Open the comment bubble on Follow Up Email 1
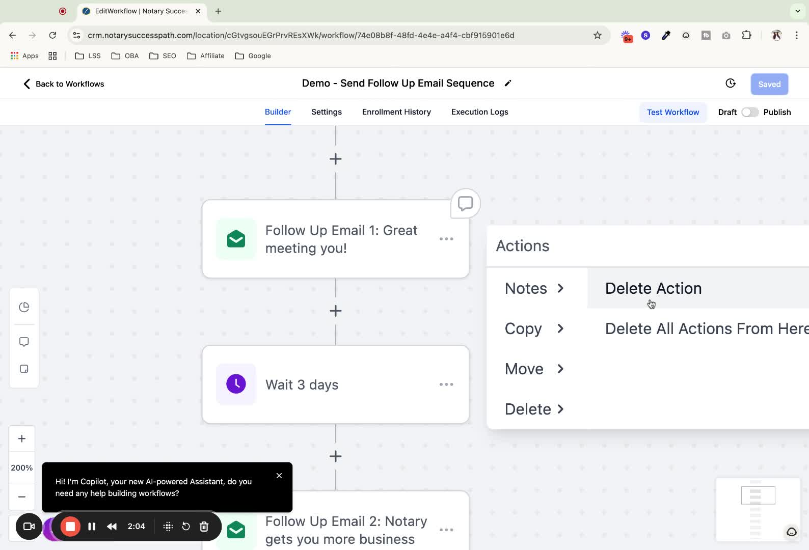Screen dimensions: 809x550 465,204
